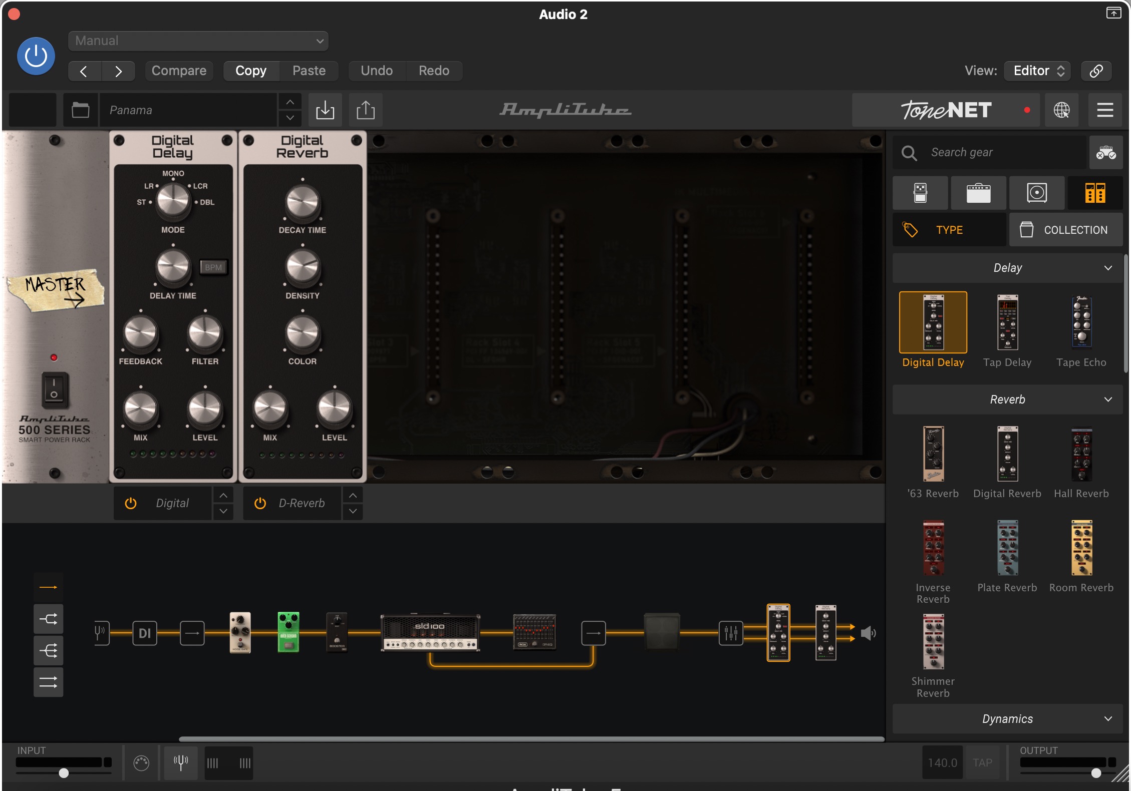This screenshot has height=791, width=1131.
Task: Select the three-way split signal chain routing
Action: pos(49,651)
